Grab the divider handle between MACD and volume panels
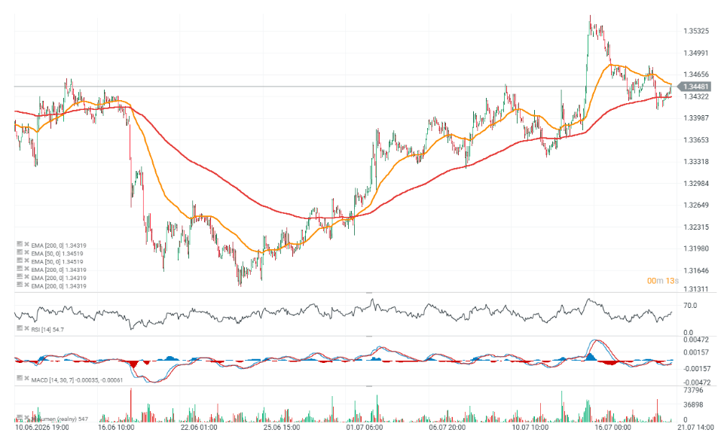The height and width of the screenshot is (445, 724). tap(369, 386)
